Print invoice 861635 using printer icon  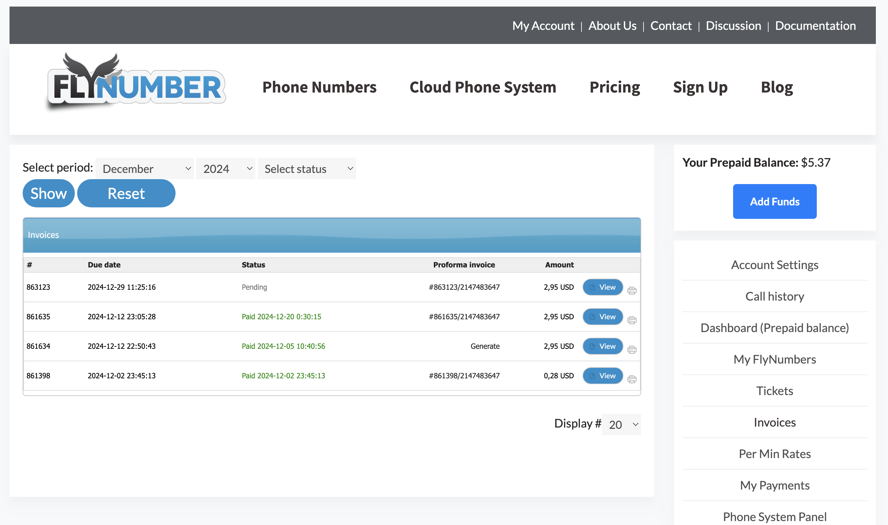coord(632,320)
